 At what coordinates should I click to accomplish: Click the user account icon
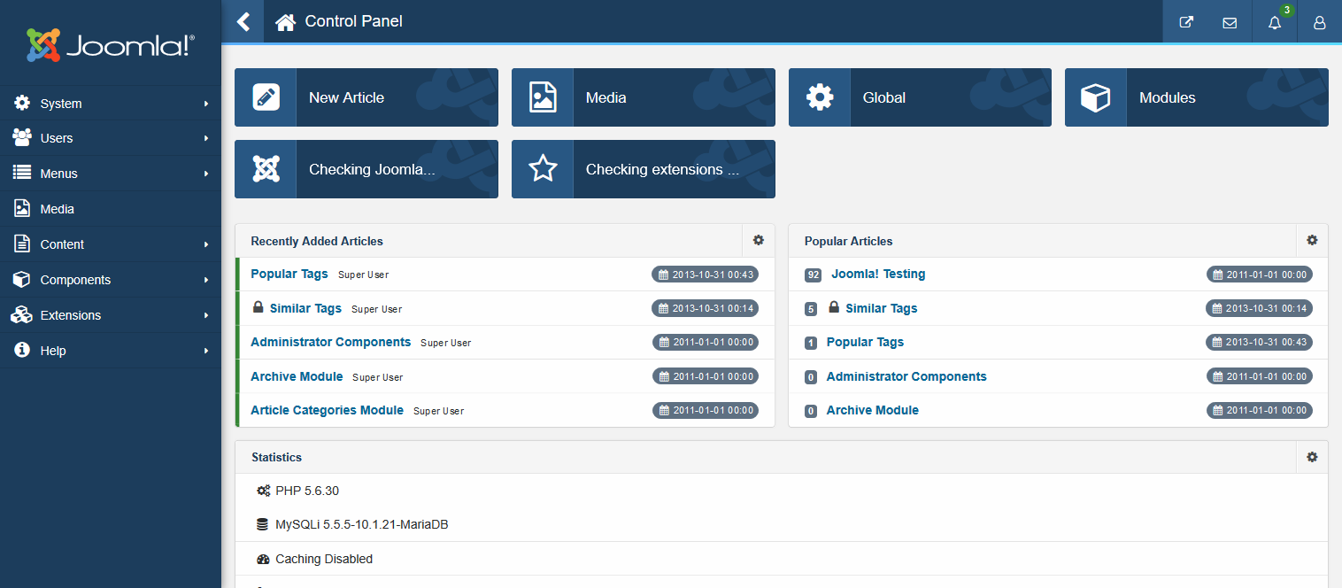coord(1319,22)
